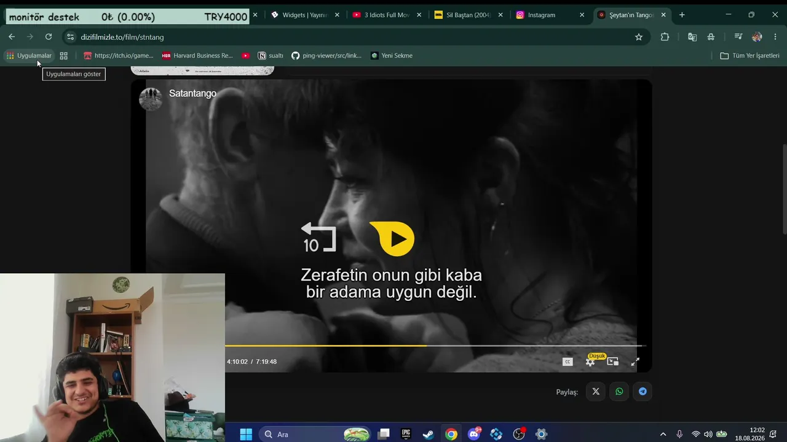Open the ping-viewer GitHub bookmark
The height and width of the screenshot is (442, 787).
coord(326,55)
